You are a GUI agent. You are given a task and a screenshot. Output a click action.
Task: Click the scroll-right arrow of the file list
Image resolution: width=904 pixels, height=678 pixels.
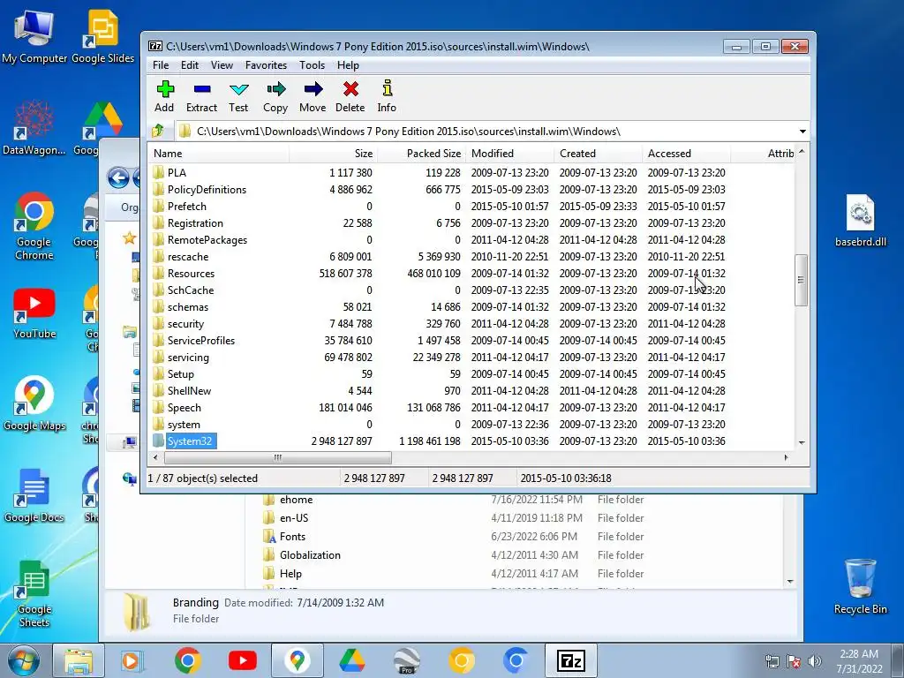[x=787, y=457]
